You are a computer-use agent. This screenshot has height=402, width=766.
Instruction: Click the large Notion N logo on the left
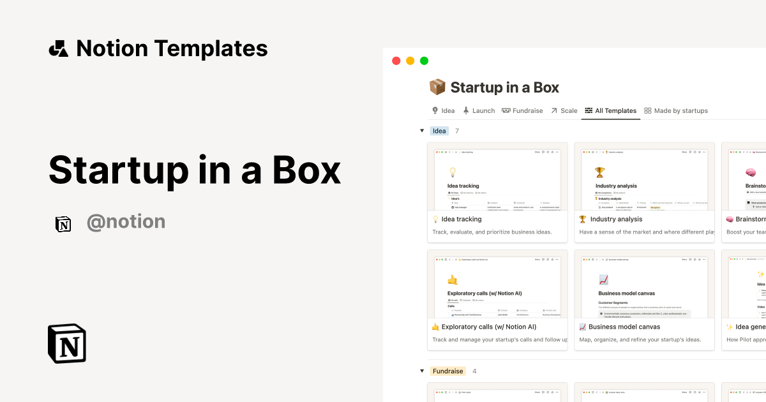point(67,343)
